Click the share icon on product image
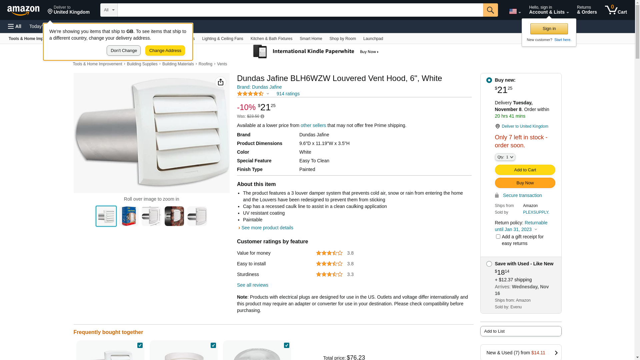The image size is (640, 360). (x=221, y=82)
